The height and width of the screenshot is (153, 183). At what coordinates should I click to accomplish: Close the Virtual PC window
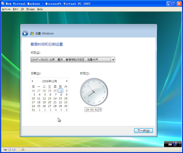tap(179, 4)
